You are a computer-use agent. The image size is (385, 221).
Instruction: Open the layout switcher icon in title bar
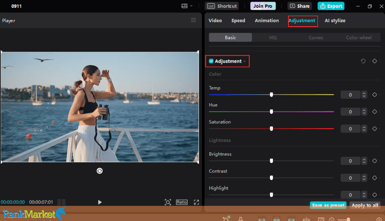click(184, 6)
